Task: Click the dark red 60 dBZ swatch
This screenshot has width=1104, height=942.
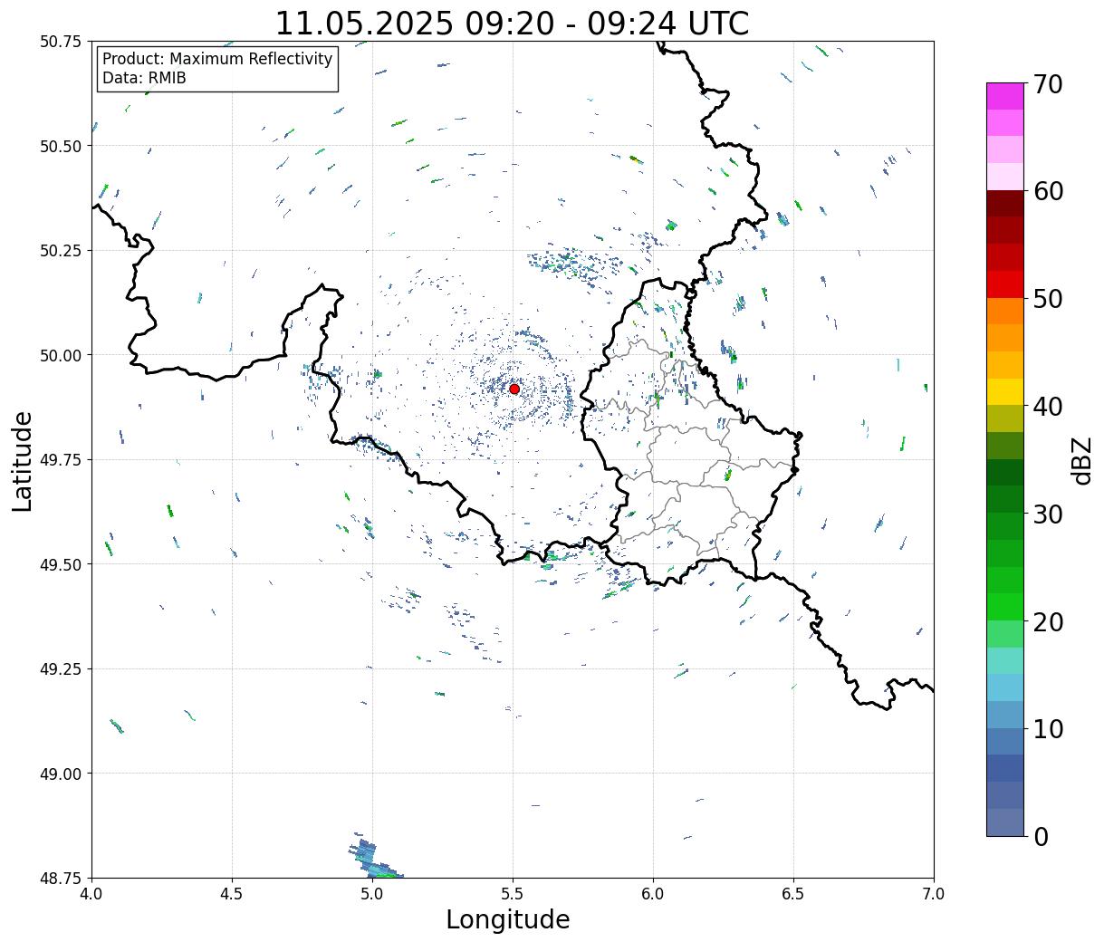Action: pyautogui.click(x=1005, y=203)
